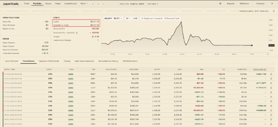278x127 pixels.
Task: Click the Leaderboard Badges value
Action: [x=98, y=40]
